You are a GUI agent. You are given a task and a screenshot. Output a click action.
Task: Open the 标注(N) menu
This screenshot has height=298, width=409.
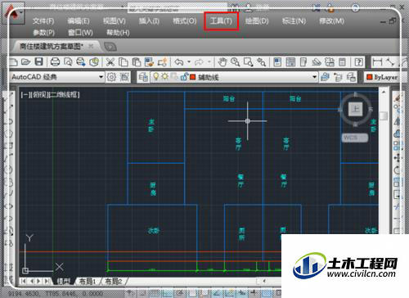(x=294, y=21)
